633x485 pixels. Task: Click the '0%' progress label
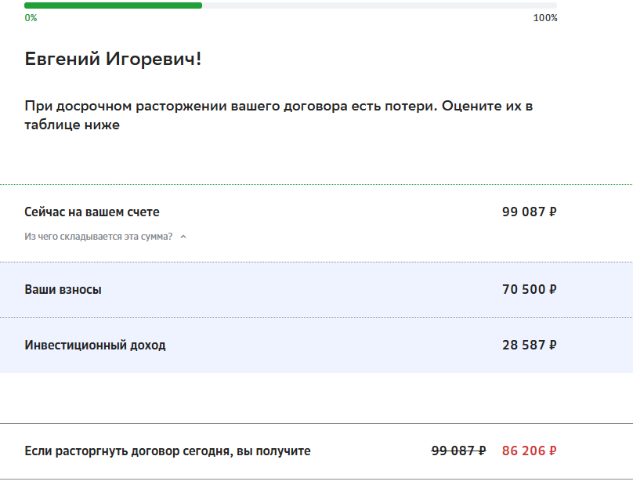pyautogui.click(x=31, y=18)
